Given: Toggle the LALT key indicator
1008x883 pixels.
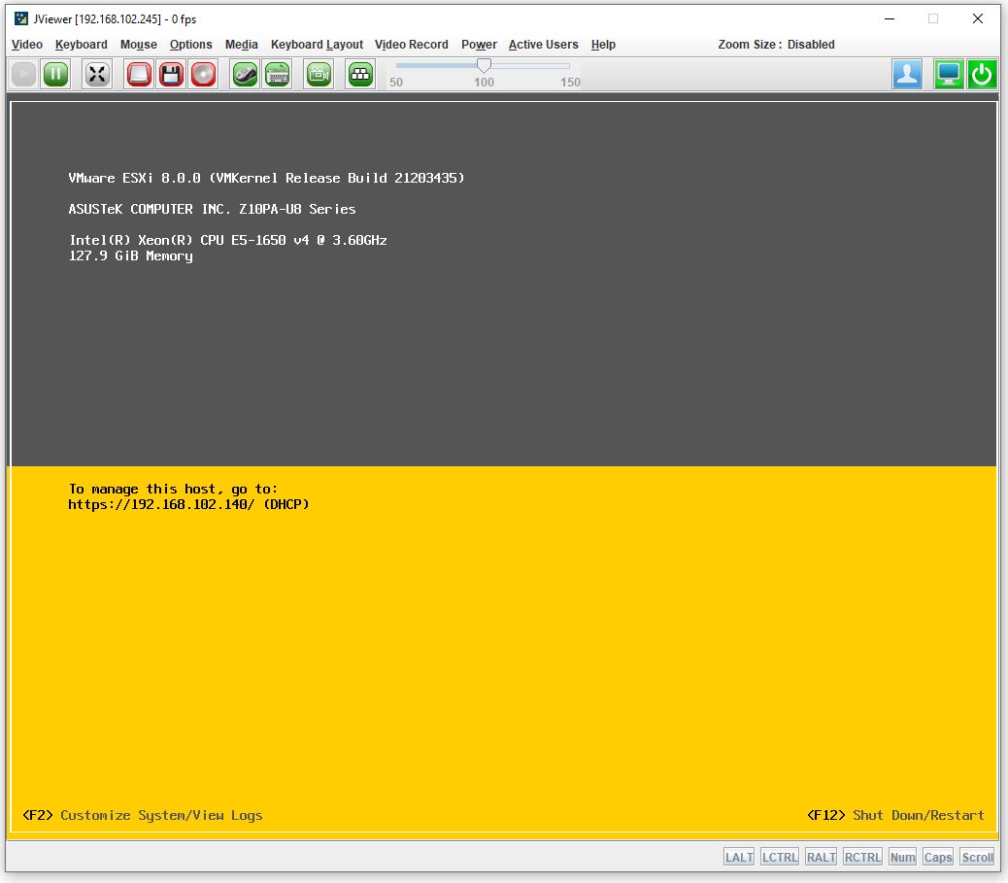Looking at the screenshot, I should 738,857.
